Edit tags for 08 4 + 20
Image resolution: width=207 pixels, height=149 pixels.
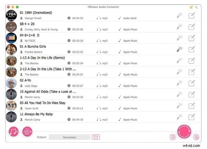[x=191, y=27]
